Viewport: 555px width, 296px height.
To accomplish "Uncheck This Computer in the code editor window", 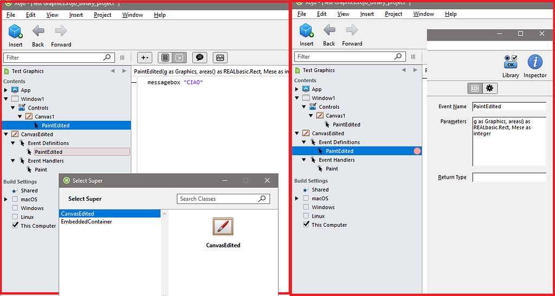I will point(15,226).
